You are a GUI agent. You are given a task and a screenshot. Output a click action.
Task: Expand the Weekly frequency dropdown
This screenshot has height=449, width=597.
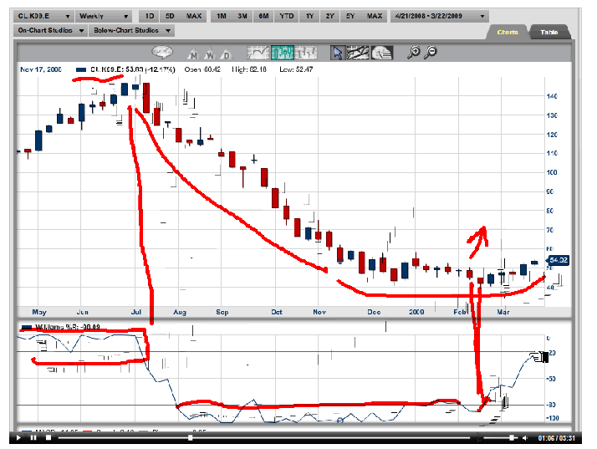(104, 16)
